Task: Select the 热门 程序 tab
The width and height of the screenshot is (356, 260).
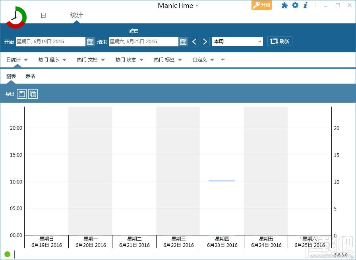Action: pyautogui.click(x=49, y=60)
